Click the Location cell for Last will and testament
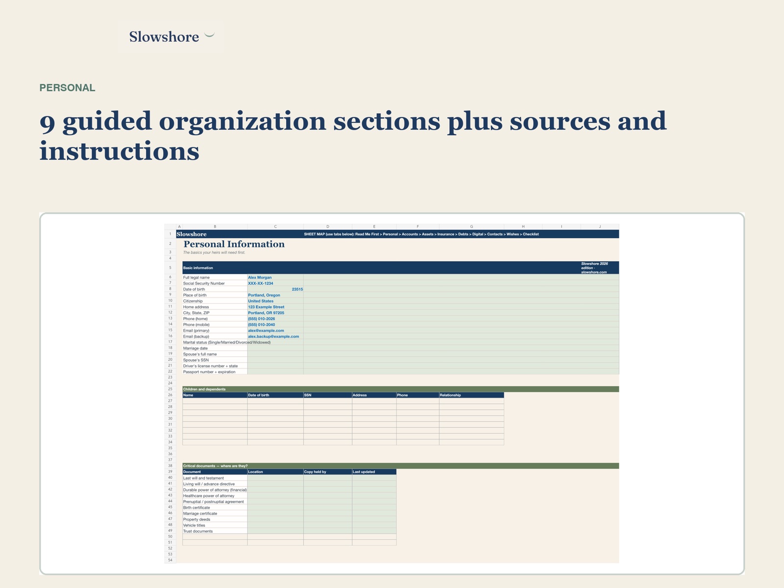The image size is (784, 588). point(275,478)
